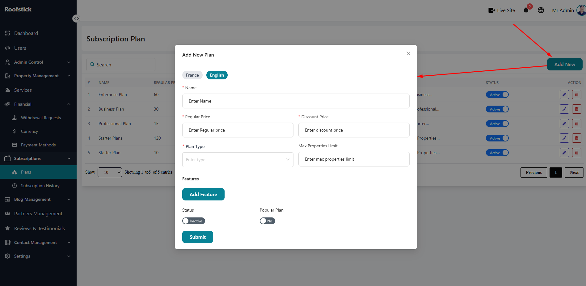Close the Add New Plan dialog
This screenshot has width=586, height=286.
tap(408, 53)
